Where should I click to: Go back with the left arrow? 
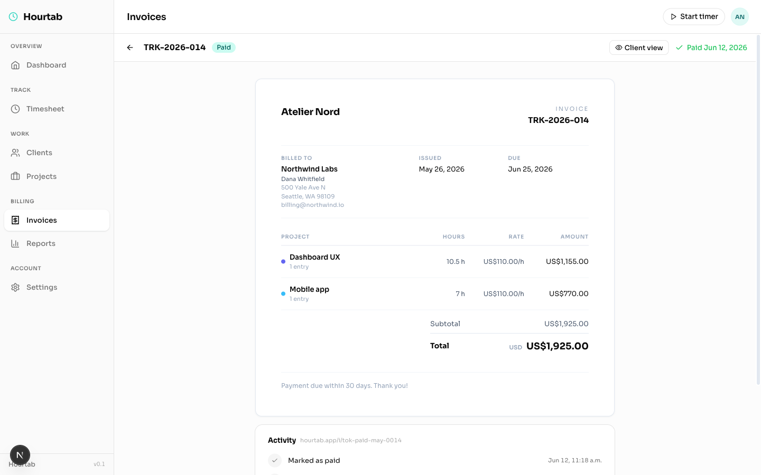point(130,47)
